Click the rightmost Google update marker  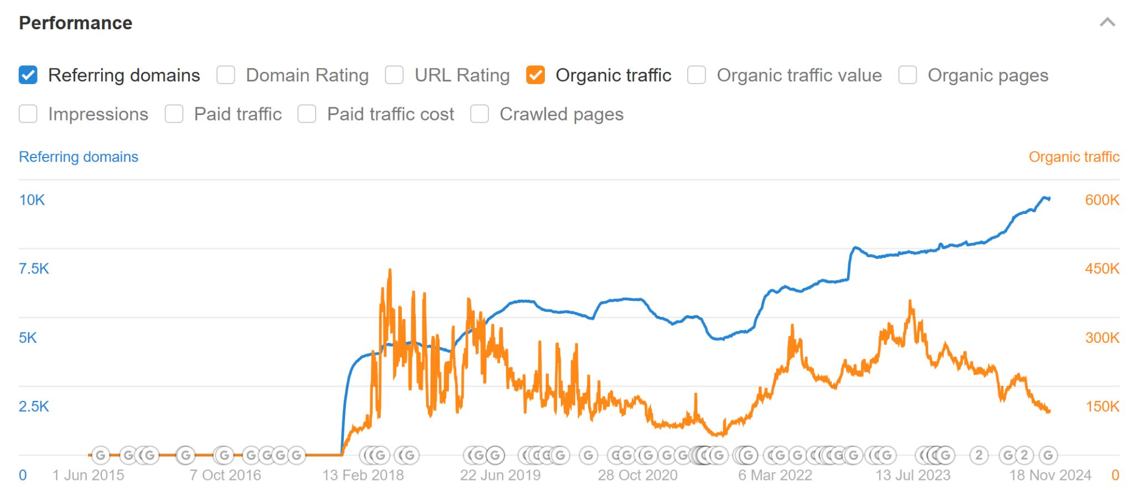click(1048, 455)
